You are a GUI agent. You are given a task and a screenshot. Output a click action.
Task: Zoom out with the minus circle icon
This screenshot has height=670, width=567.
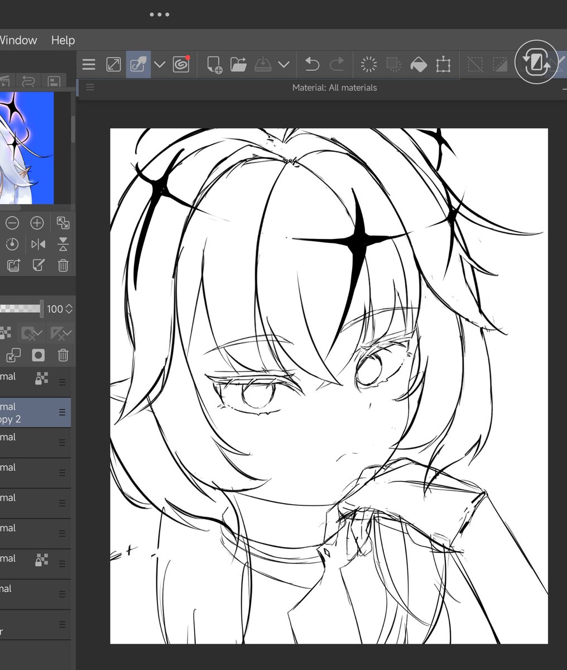(x=12, y=223)
